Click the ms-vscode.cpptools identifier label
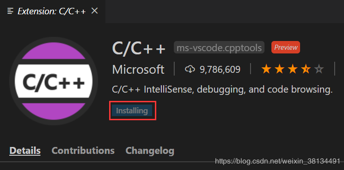The width and height of the screenshot is (344, 170). click(219, 47)
